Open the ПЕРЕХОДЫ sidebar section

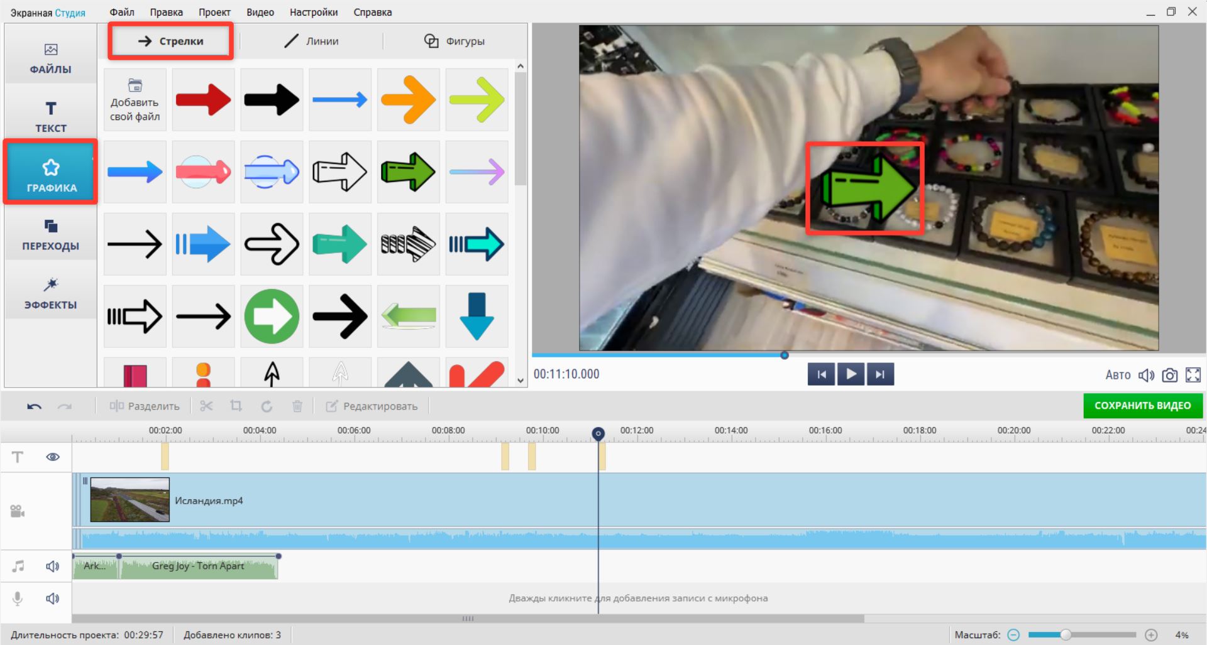tap(51, 234)
